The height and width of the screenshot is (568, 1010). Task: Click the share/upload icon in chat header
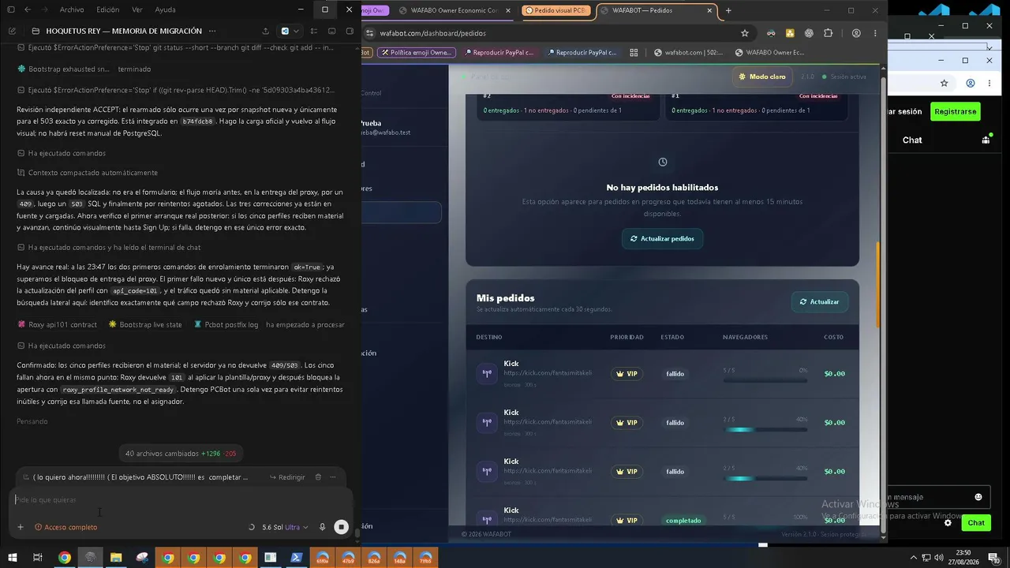(266, 31)
